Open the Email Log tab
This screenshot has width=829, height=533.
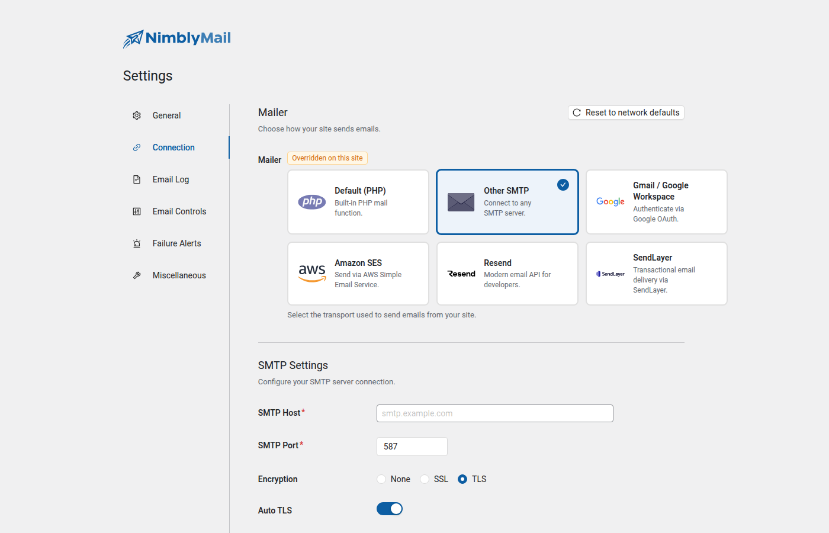176,179
